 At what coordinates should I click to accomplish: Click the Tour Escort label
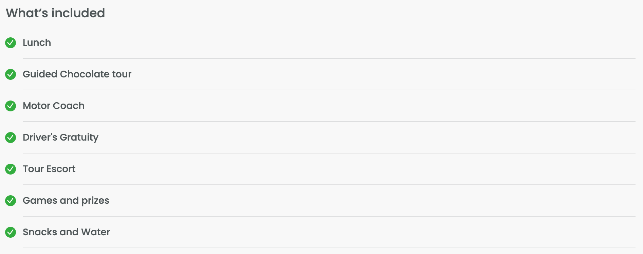point(49,169)
